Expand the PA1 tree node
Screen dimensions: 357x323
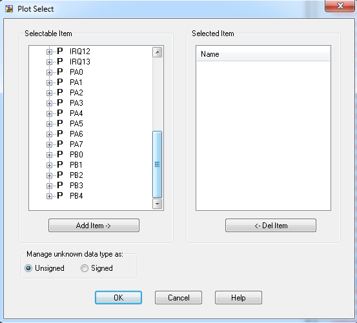(x=49, y=83)
